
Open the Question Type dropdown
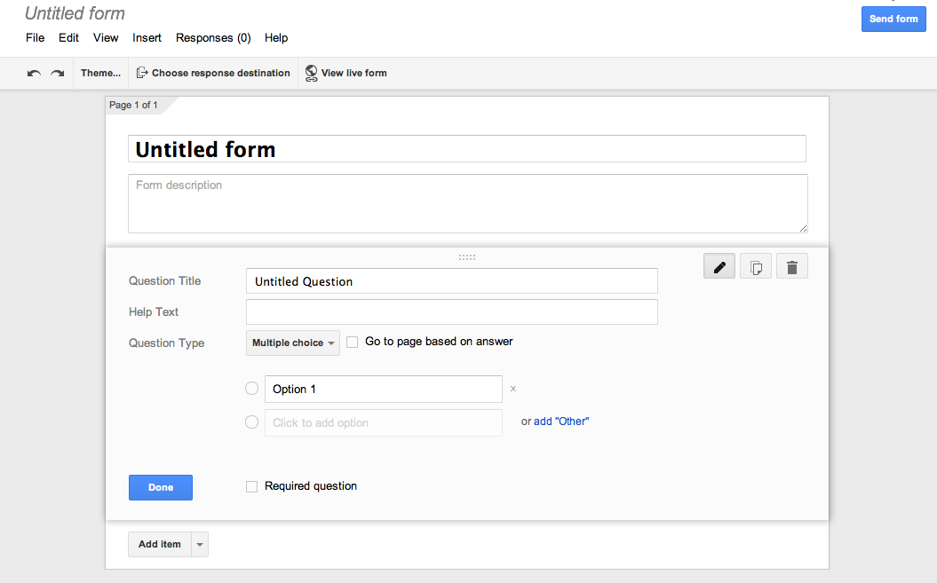[292, 343]
